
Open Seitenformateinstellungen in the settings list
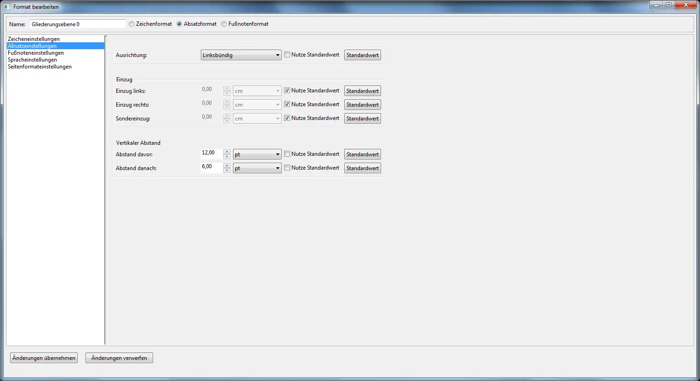tap(55, 67)
